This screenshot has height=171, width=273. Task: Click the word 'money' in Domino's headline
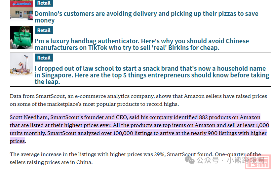point(45,21)
